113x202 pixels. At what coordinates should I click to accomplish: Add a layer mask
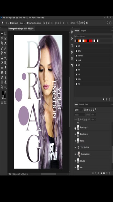point(98,173)
